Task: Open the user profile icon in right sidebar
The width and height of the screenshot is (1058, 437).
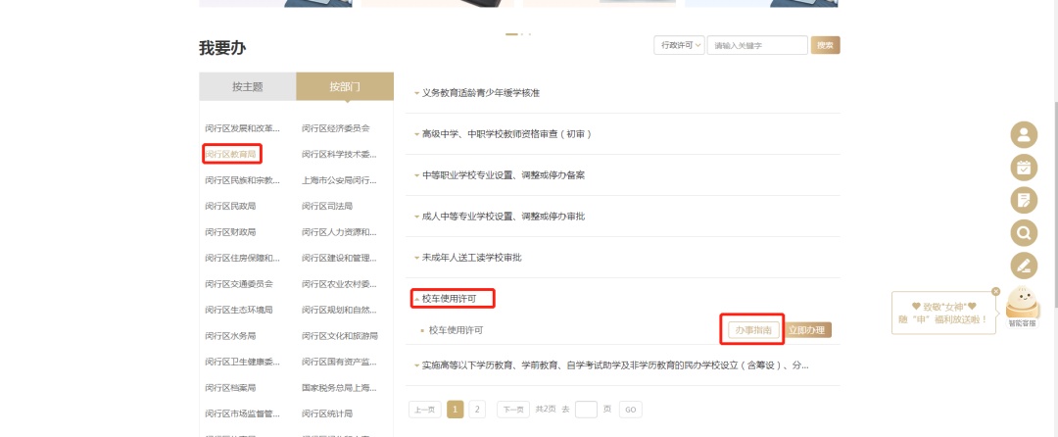Action: [1024, 135]
